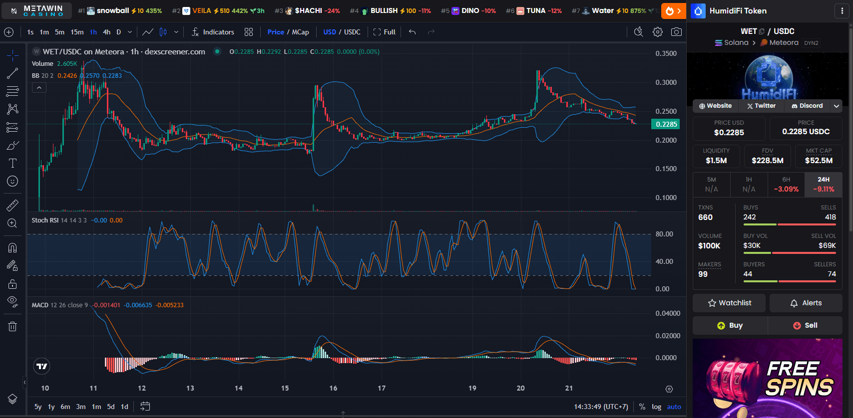Lock all drawing tools
The image size is (853, 418).
(12, 284)
